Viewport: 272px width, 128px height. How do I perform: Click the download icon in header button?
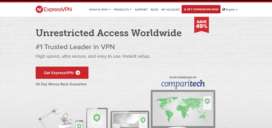tap(185, 9)
